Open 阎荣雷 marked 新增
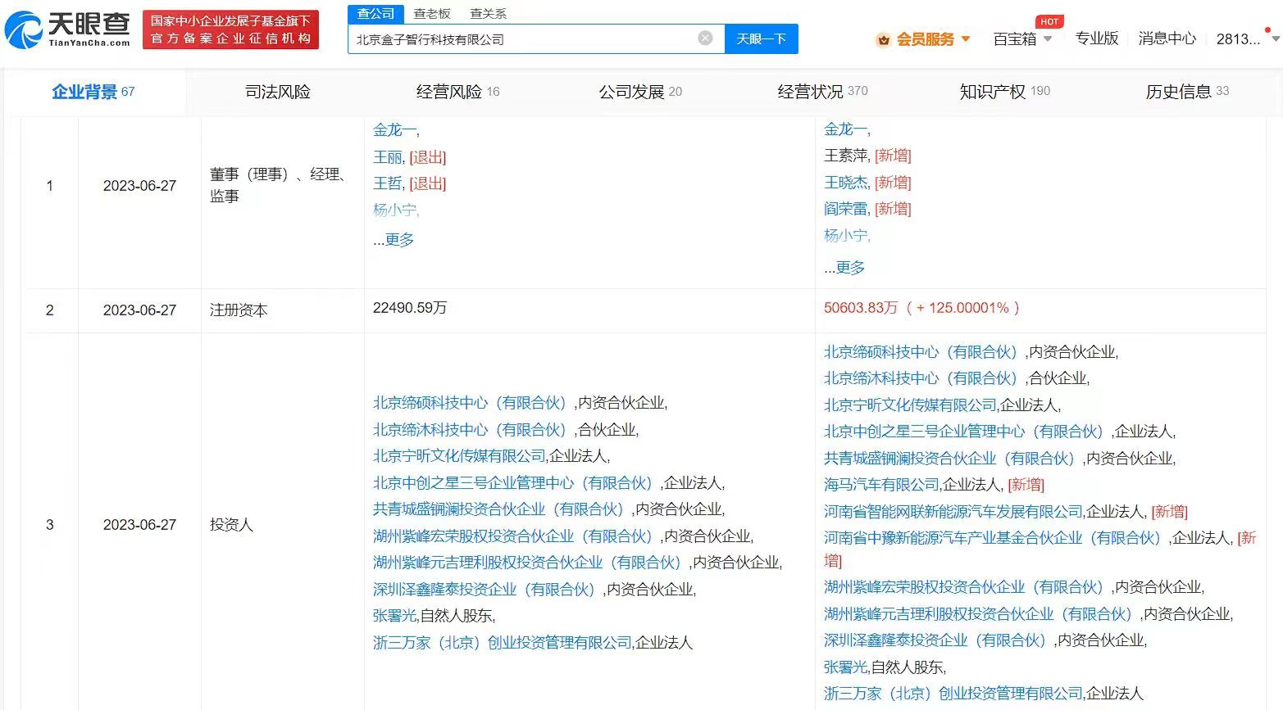Viewport: 1283px width, 710px height. click(x=846, y=208)
